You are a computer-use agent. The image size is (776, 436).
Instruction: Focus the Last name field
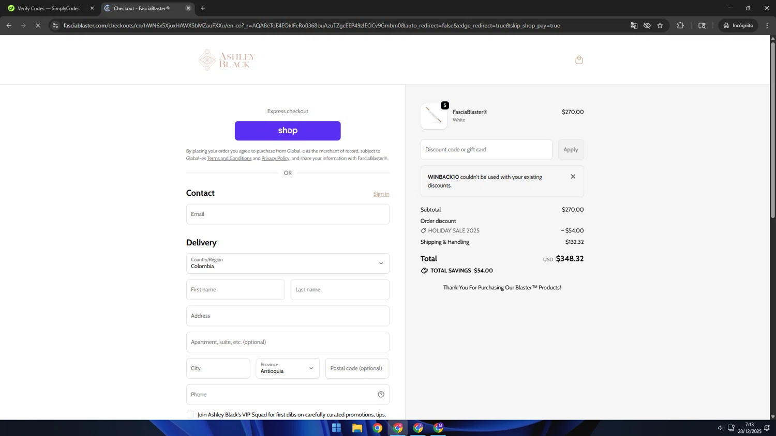(x=340, y=290)
